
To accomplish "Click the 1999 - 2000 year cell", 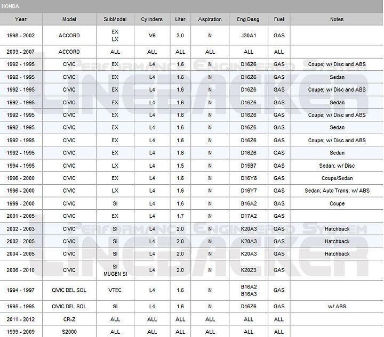I will (21, 203).
